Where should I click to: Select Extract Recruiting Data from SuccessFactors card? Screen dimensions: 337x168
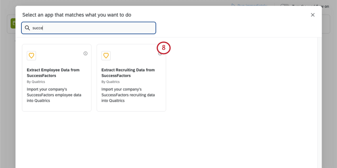pyautogui.click(x=131, y=78)
